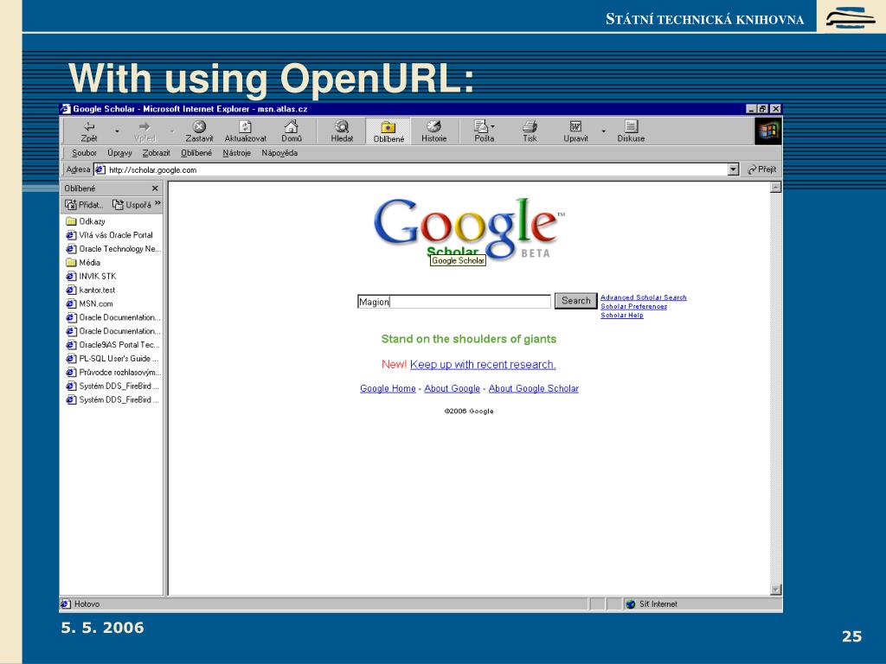Image resolution: width=886 pixels, height=664 pixels.
Task: Expand the Upravit edit dropdown arrow
Action: [603, 131]
